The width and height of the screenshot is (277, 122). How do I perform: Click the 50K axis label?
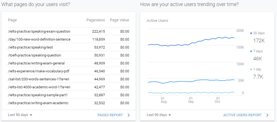[x=241, y=81]
